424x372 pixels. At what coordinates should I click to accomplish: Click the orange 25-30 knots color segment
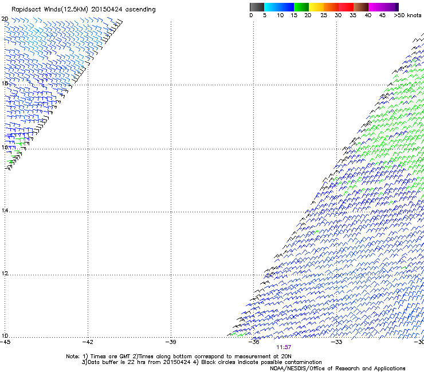(331, 7)
